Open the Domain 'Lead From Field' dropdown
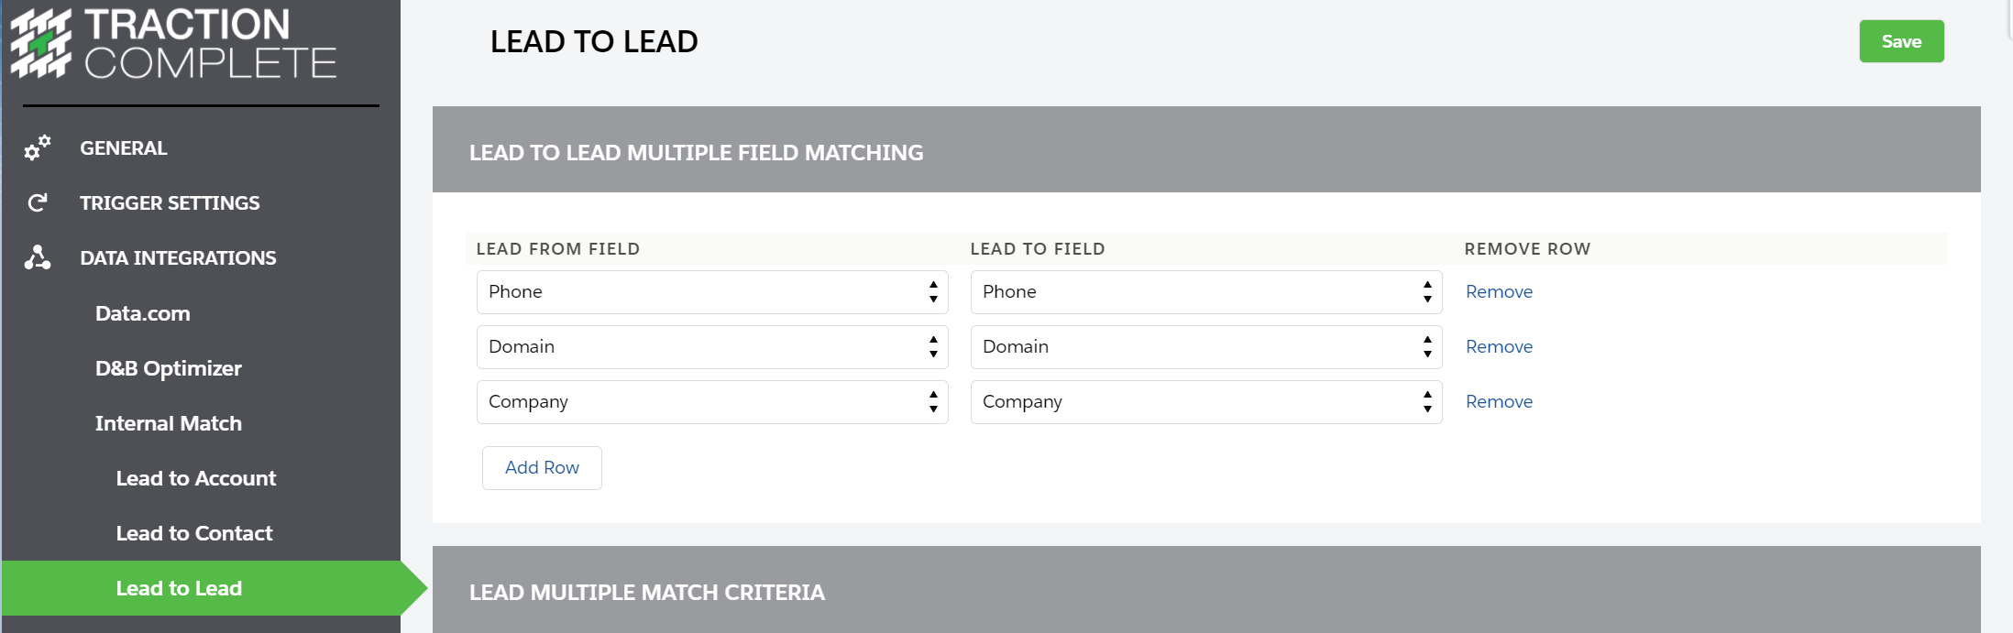Screen dimensions: 2013x633 [711, 347]
